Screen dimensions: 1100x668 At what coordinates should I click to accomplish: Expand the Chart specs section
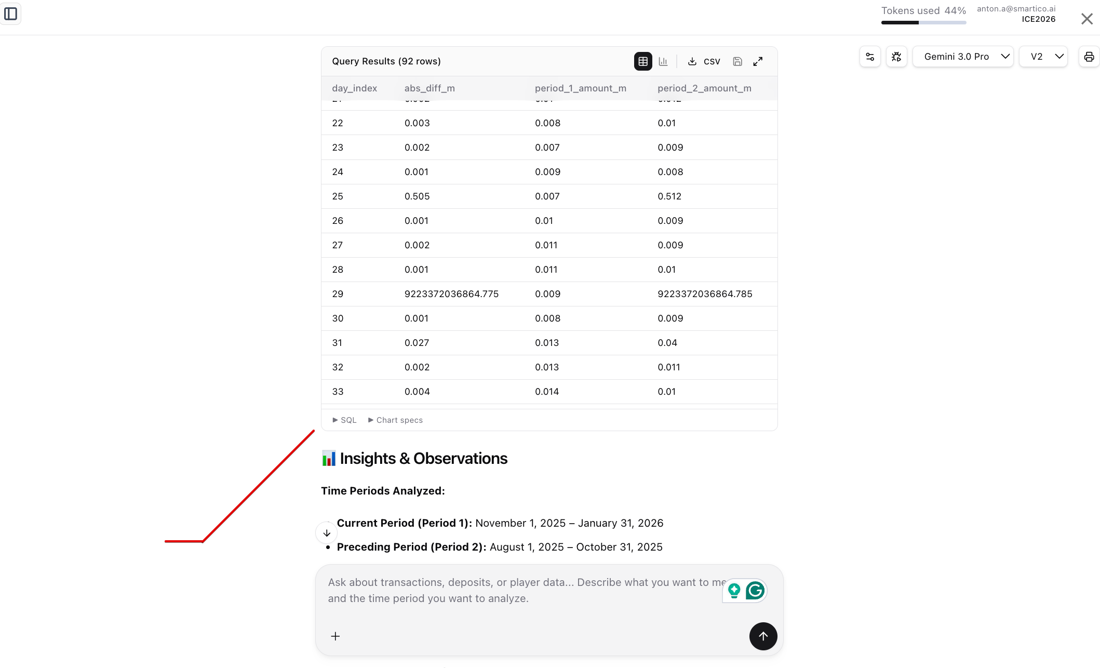coord(396,420)
